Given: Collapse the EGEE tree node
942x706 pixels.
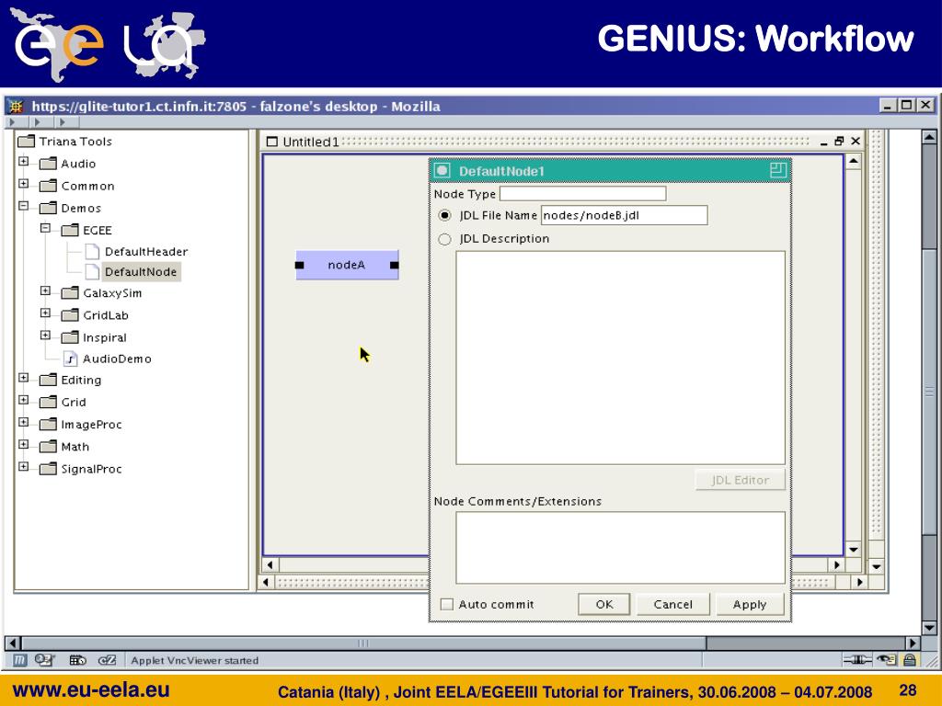Looking at the screenshot, I should pyautogui.click(x=45, y=228).
